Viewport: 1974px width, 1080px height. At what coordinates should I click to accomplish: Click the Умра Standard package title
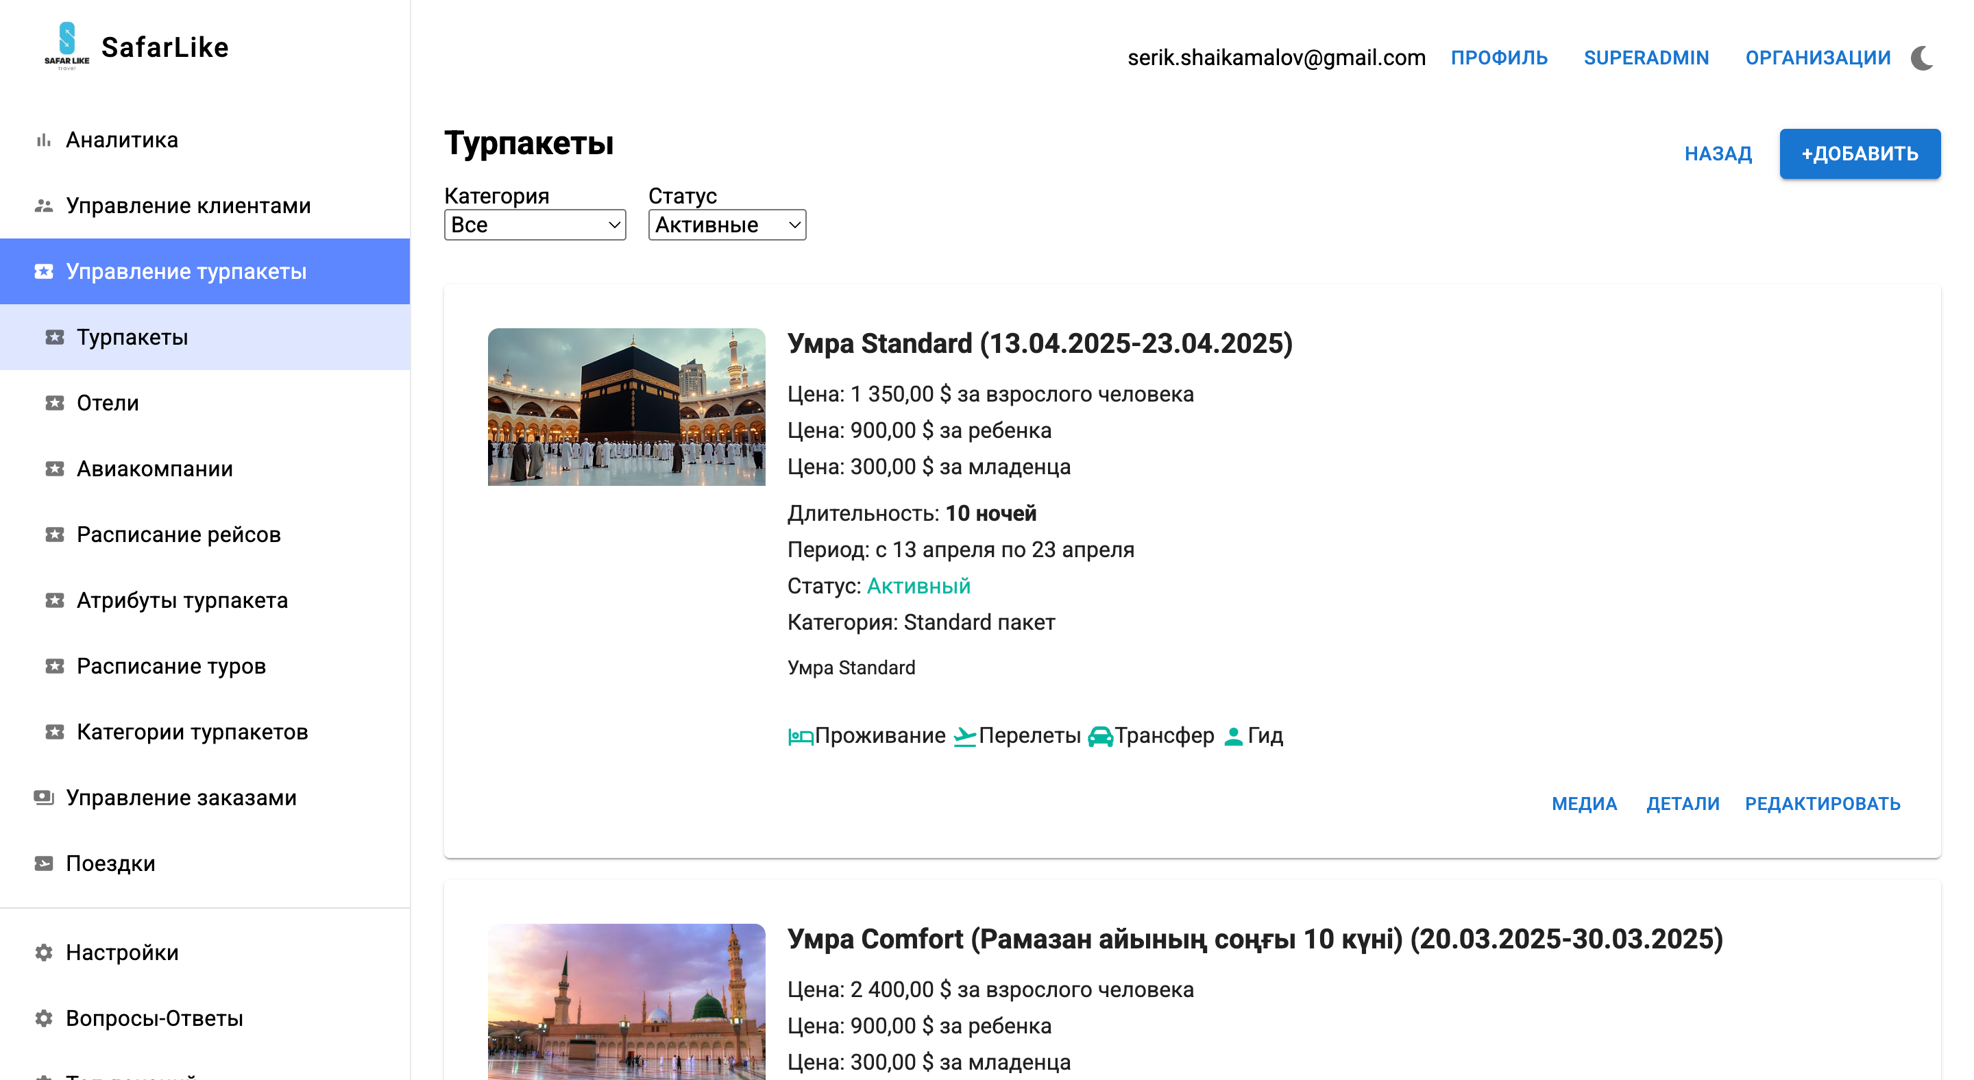click(1040, 344)
